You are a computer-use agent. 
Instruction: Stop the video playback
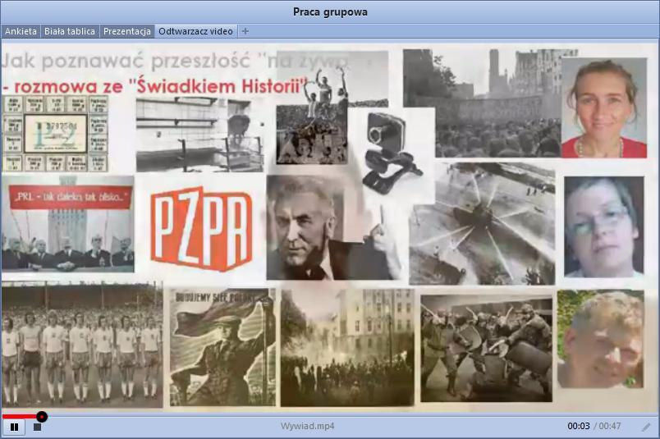(37, 428)
